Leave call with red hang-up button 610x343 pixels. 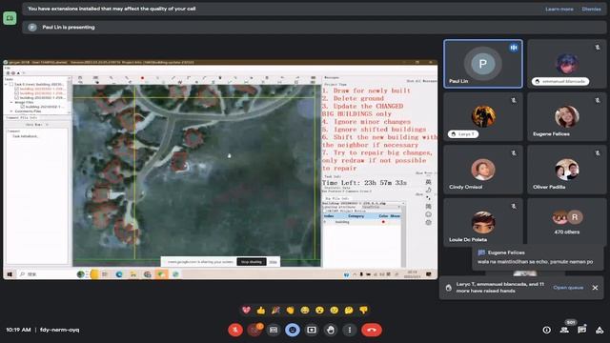372,330
